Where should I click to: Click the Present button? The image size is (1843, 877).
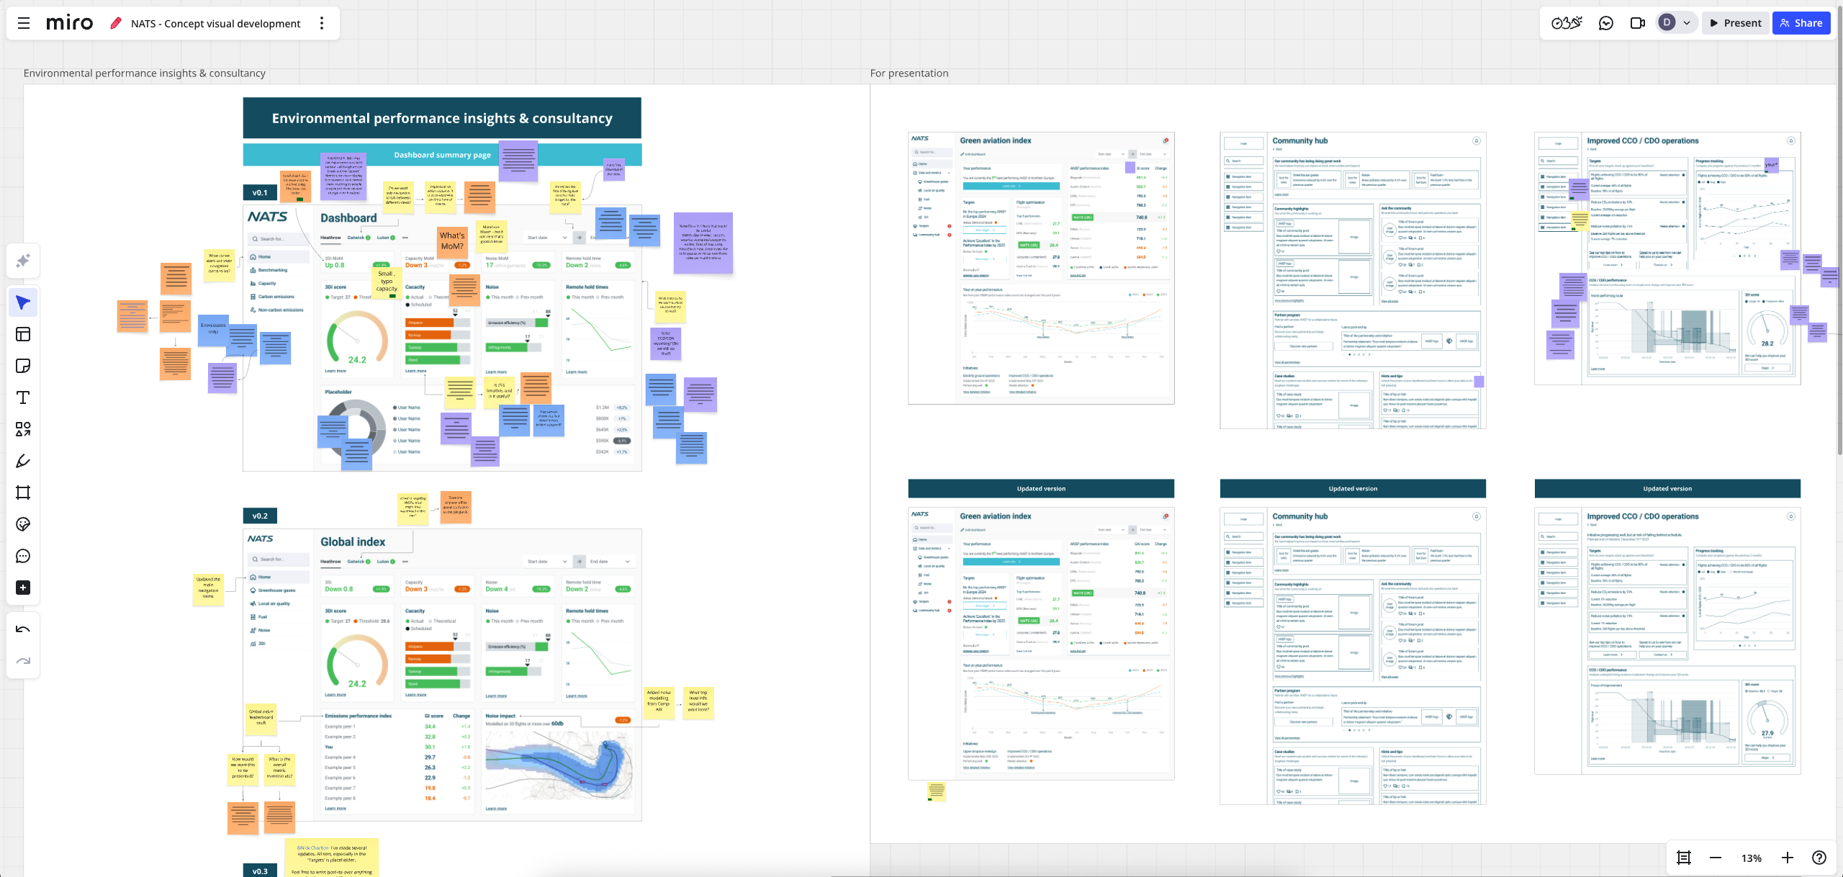(x=1735, y=22)
